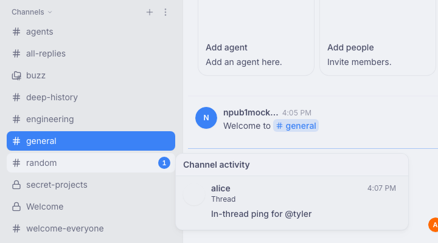The image size is (438, 243).
Task: Click alice's avatar in Channel activity
Action: point(194,195)
